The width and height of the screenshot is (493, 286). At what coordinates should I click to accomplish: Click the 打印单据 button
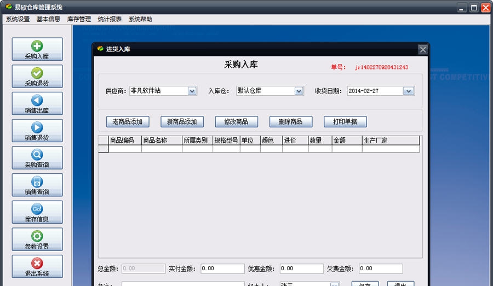(345, 122)
